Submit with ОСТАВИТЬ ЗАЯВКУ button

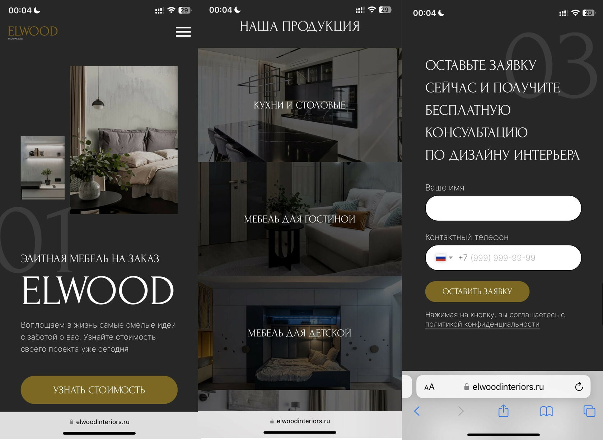(477, 291)
